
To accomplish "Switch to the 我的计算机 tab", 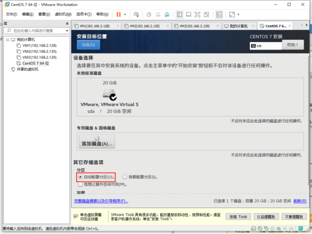I will 239,26.
